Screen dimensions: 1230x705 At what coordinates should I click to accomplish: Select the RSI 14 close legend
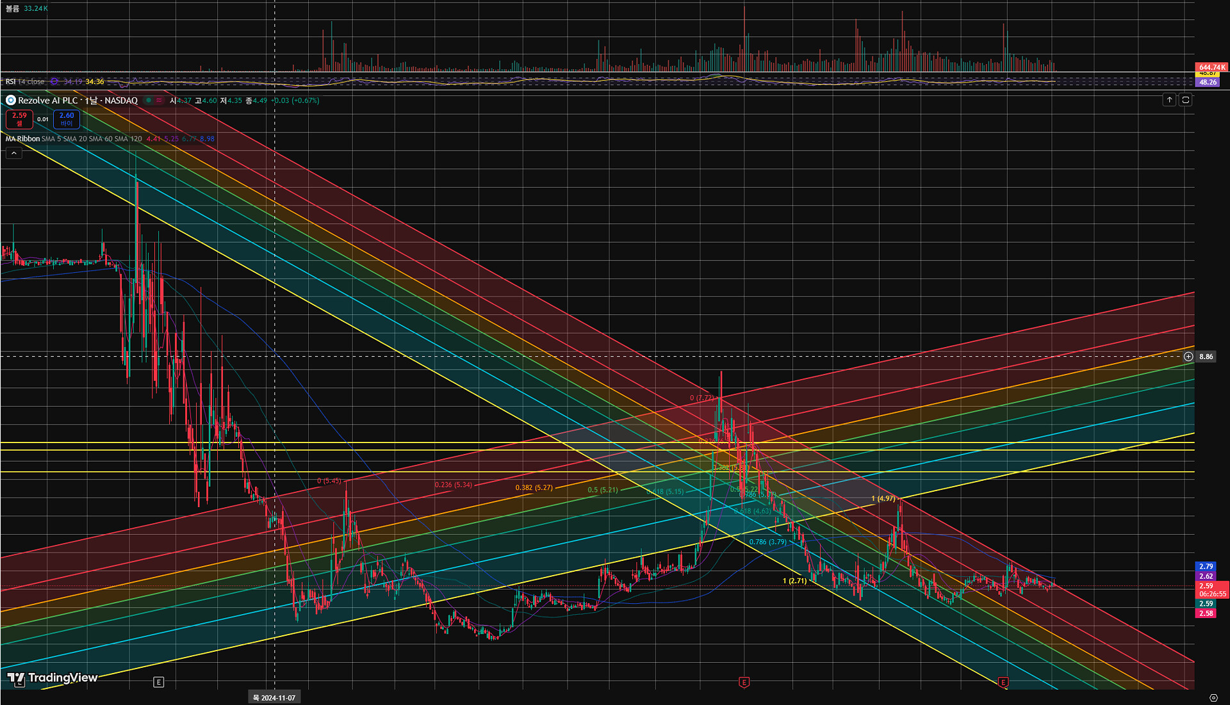(25, 82)
